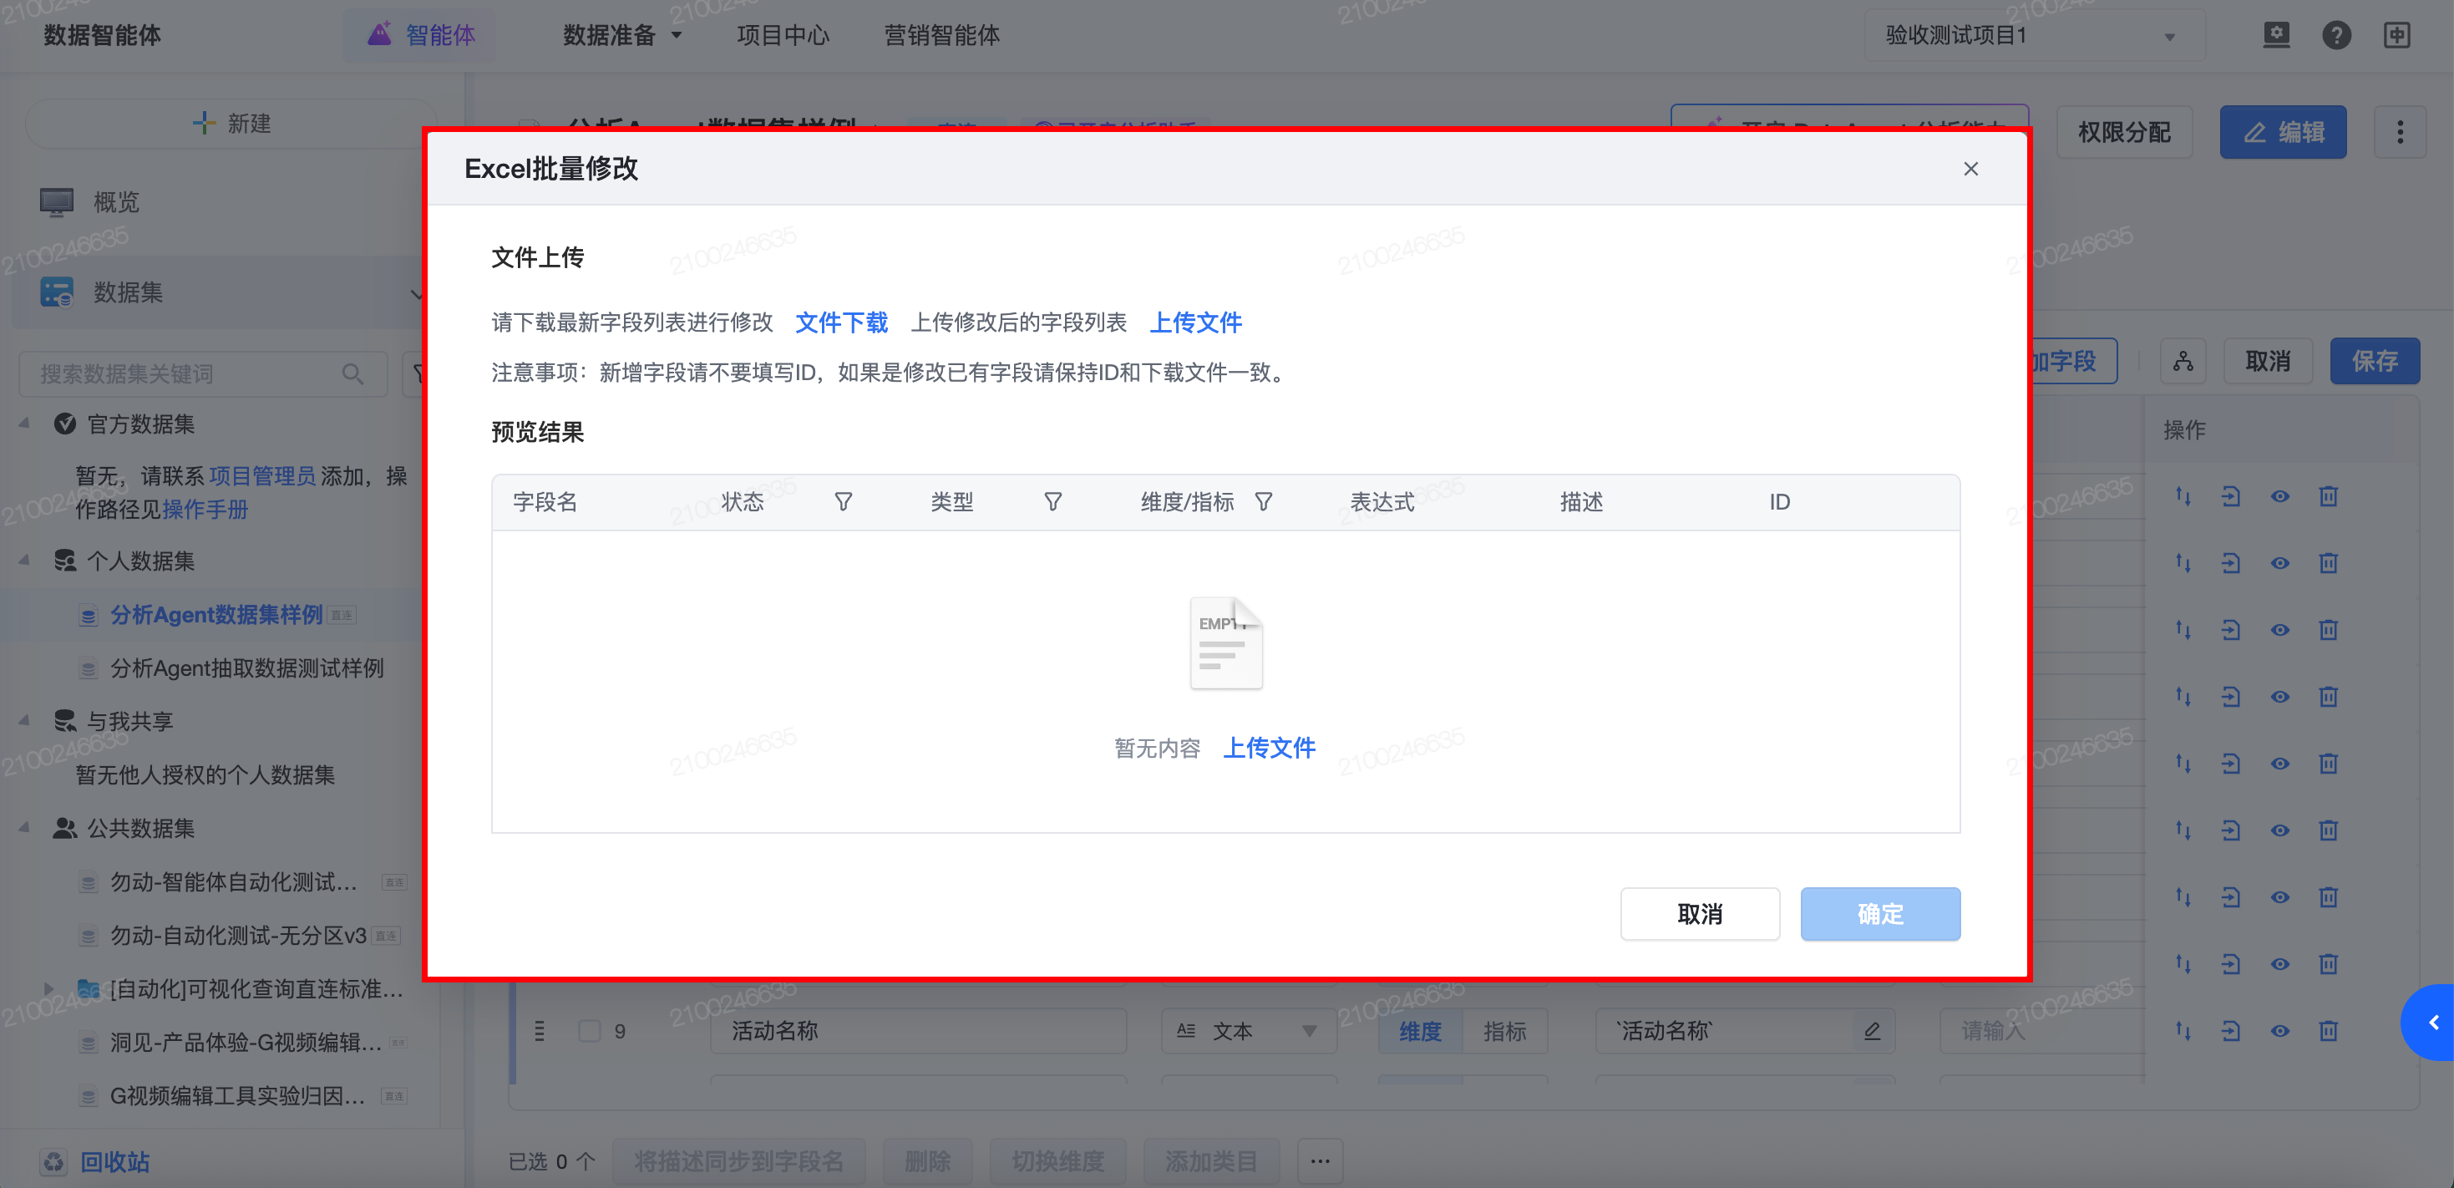Click the edit pencil in the 活动名称 expression
The width and height of the screenshot is (2454, 1188).
[1871, 1031]
